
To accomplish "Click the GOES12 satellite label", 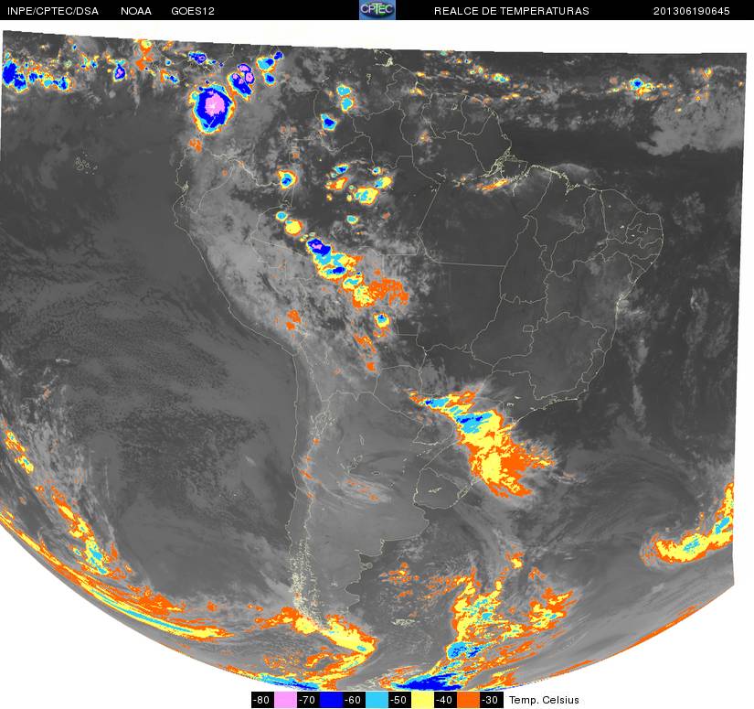I will click(x=193, y=11).
